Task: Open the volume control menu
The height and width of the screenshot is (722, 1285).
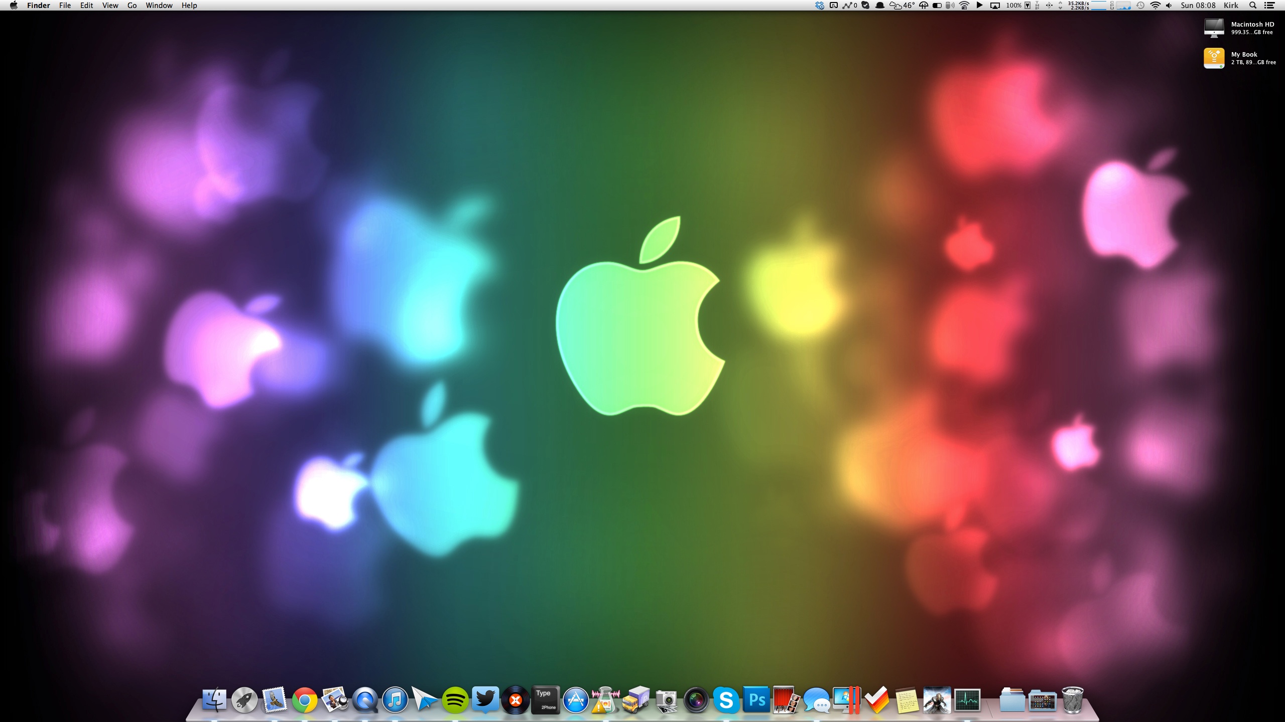Action: pos(1169,6)
